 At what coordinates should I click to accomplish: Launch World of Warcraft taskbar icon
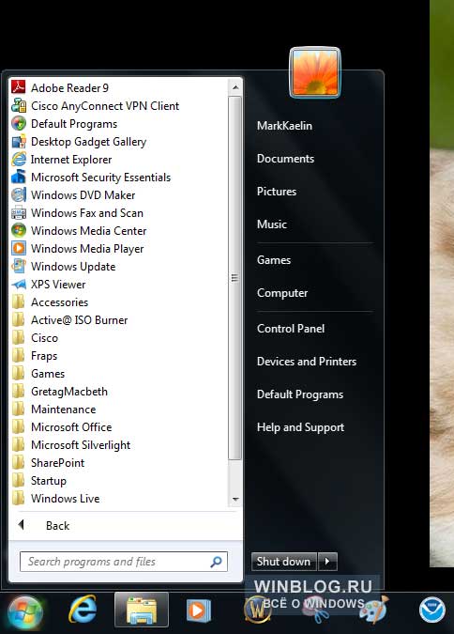(257, 611)
